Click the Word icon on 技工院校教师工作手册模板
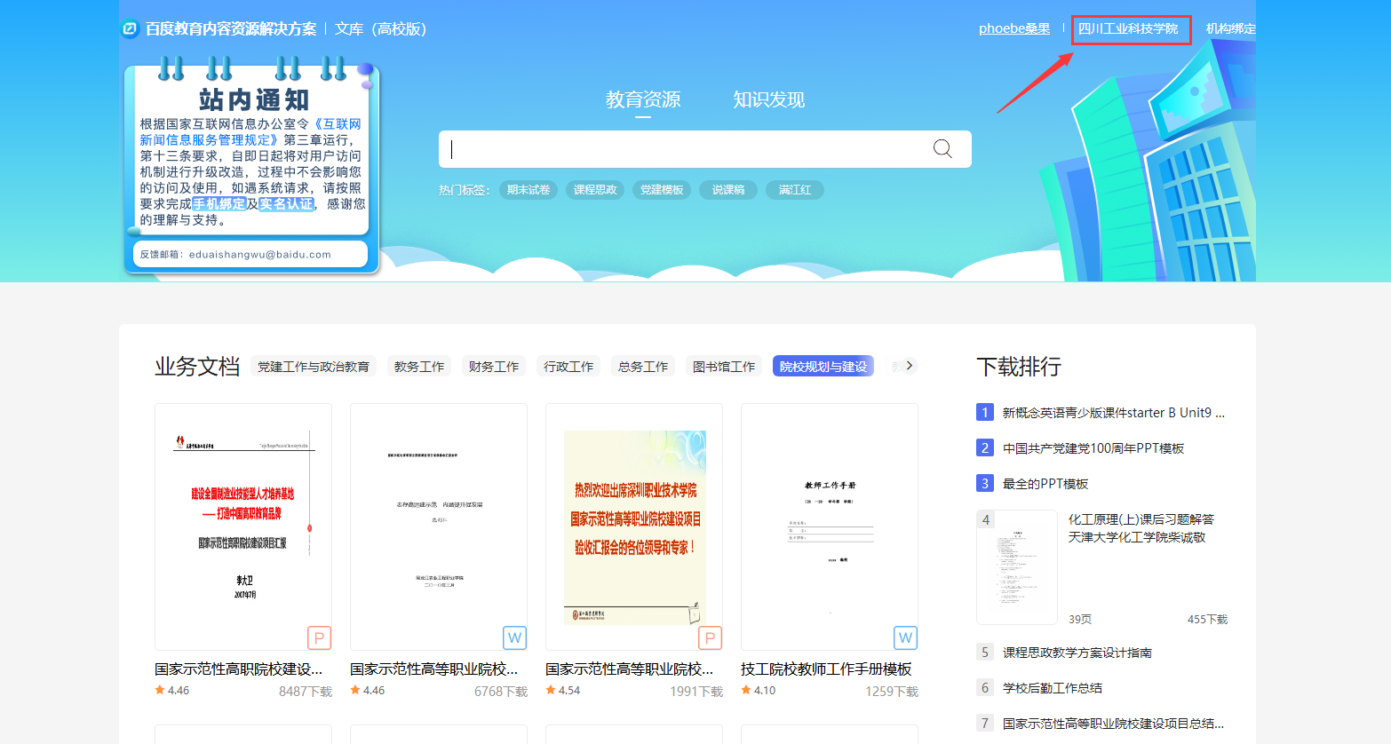 click(x=905, y=637)
